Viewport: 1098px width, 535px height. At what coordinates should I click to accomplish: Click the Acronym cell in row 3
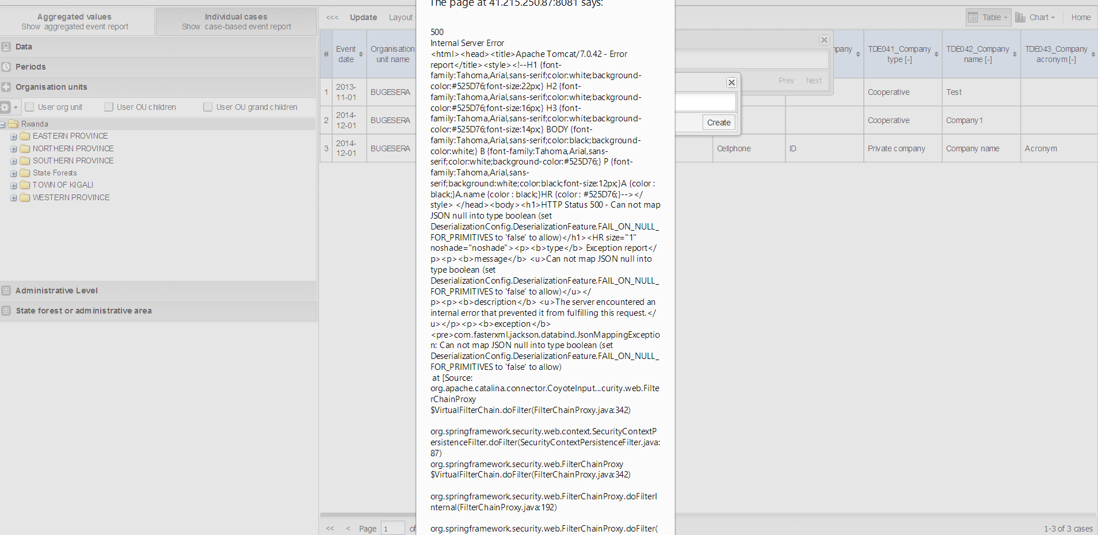click(1059, 148)
